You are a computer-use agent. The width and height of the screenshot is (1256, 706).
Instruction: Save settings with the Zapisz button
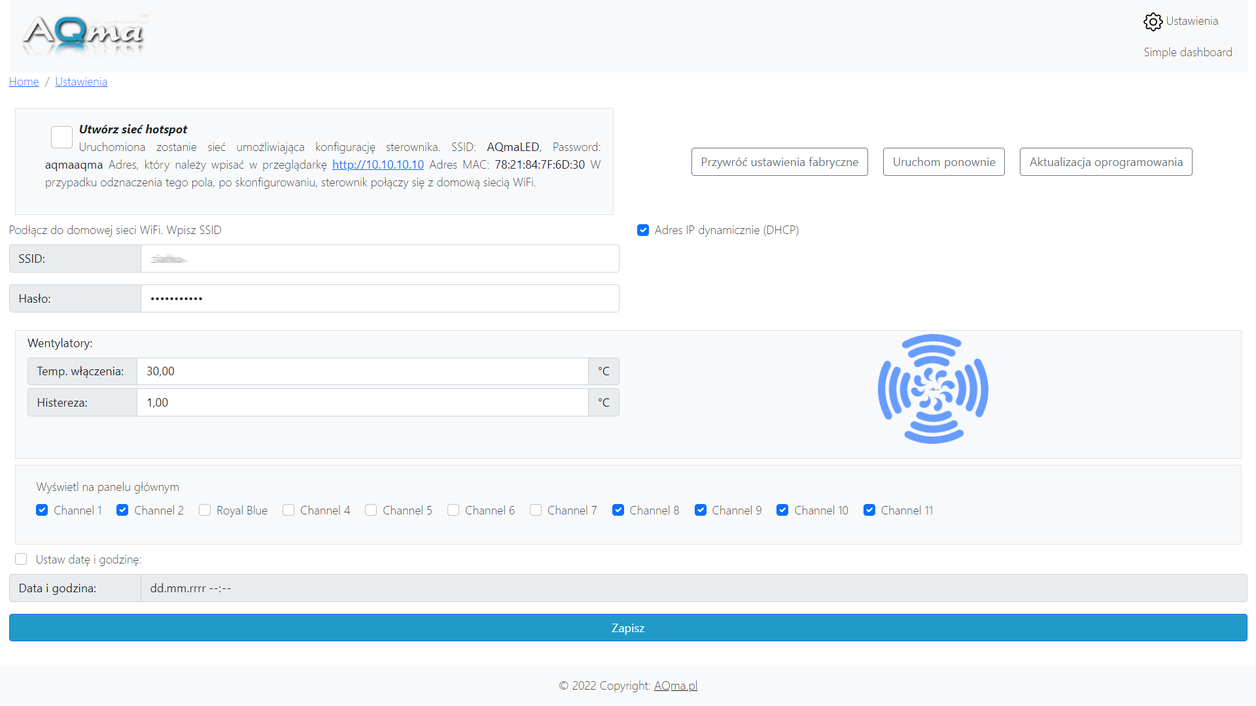(628, 628)
